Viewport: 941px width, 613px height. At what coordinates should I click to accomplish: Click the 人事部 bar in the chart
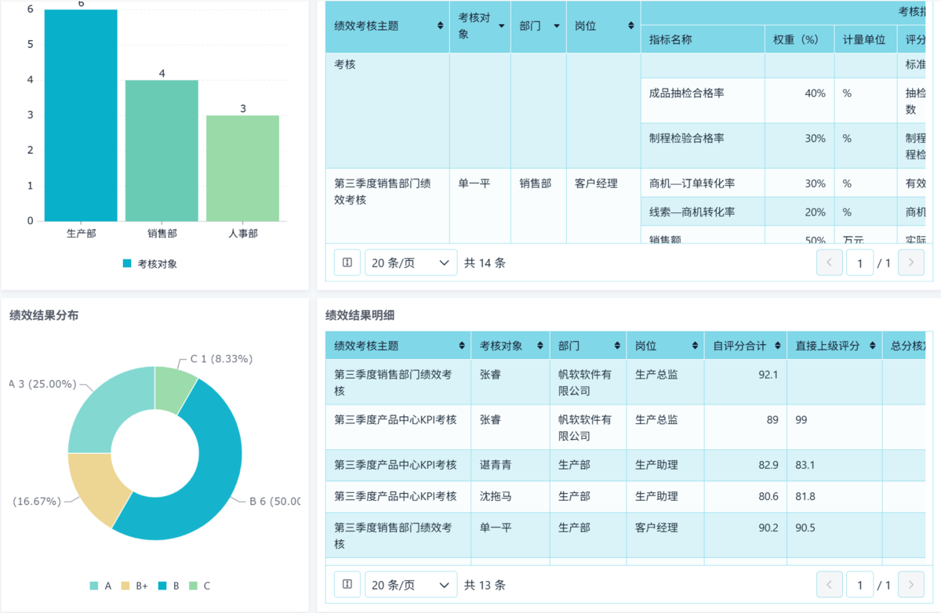(242, 168)
